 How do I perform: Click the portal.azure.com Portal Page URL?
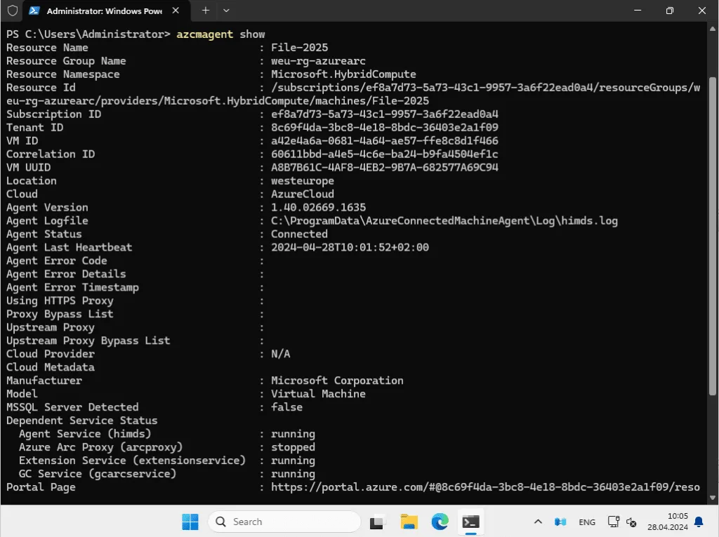[x=485, y=487]
